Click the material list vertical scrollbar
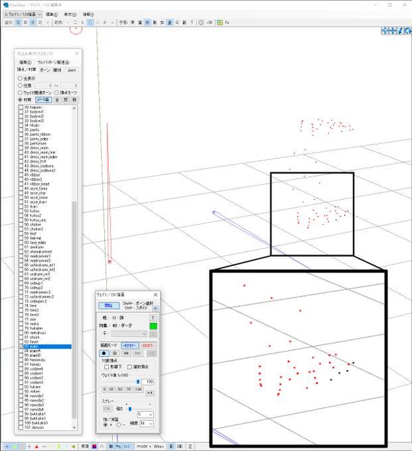The width and height of the screenshot is (412, 451). point(74,267)
